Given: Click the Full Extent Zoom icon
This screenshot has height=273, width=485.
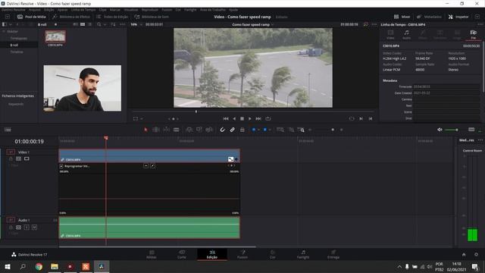Looking at the screenshot, I should click(280, 130).
